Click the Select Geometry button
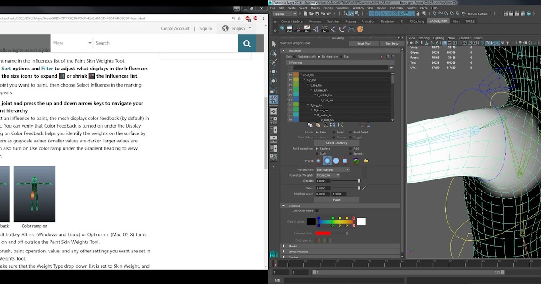541x284 pixels. pos(337,143)
